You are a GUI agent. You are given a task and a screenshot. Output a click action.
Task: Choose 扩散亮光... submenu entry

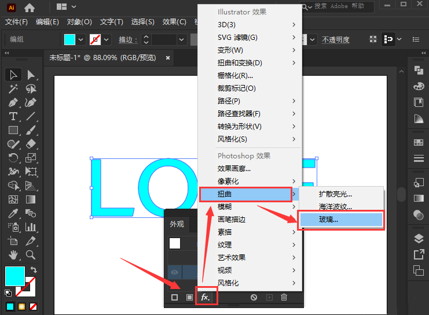tap(341, 194)
